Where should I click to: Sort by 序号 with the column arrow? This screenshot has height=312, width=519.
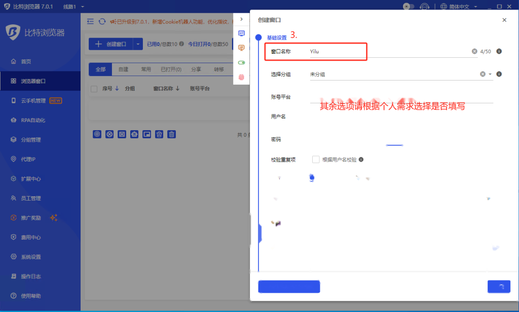117,88
